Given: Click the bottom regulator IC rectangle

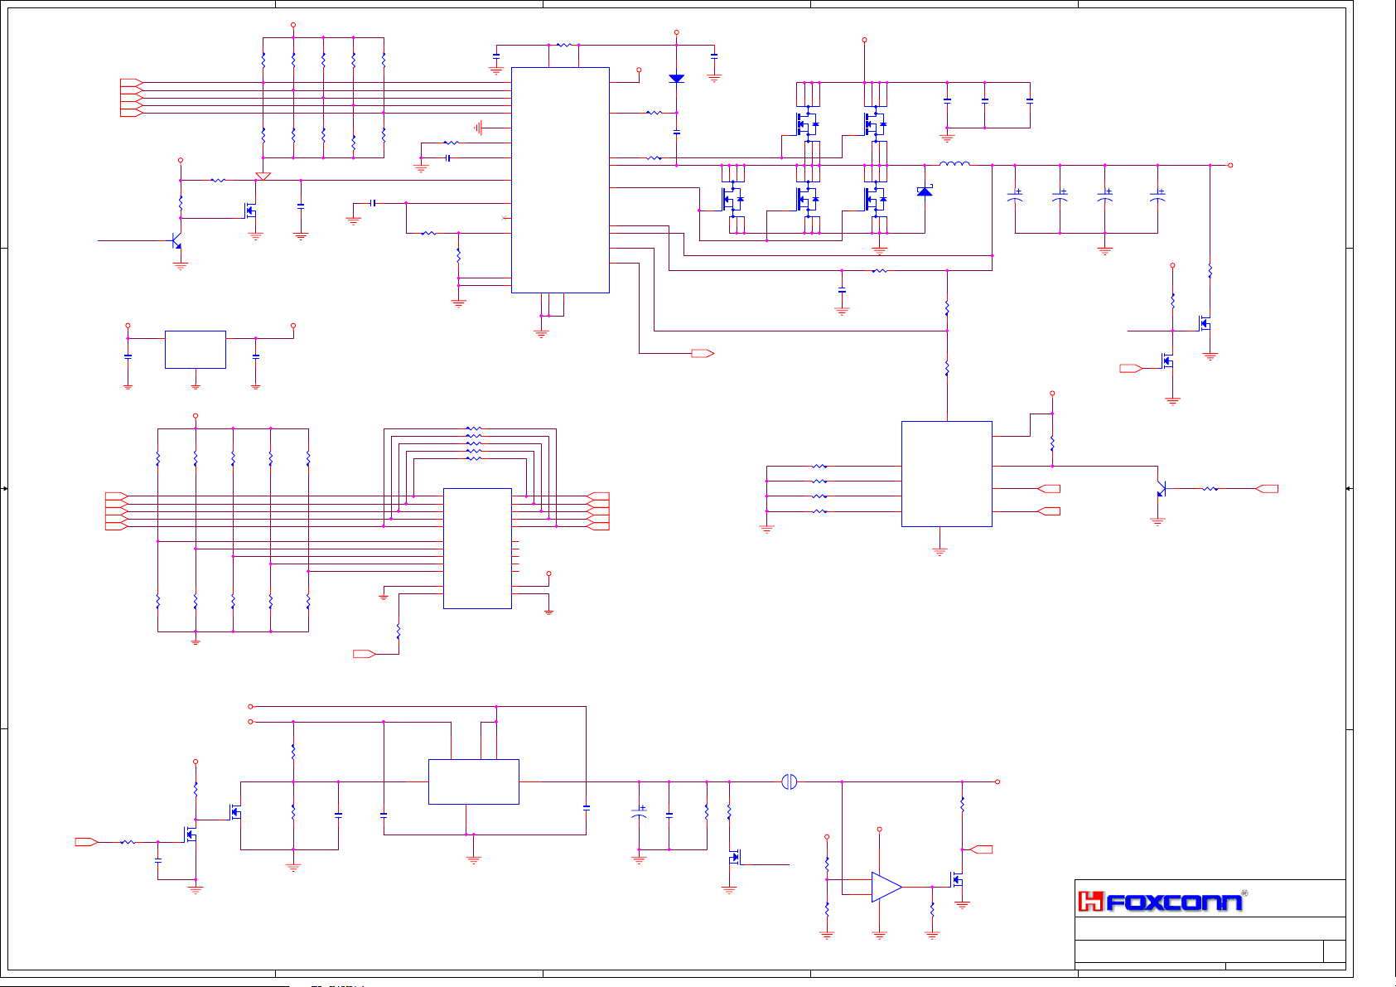Looking at the screenshot, I should click(x=473, y=781).
